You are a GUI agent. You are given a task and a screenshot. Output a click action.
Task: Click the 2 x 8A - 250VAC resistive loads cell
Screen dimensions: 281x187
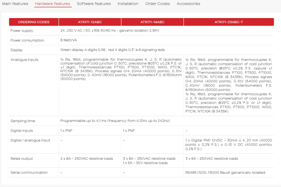click(x=87, y=159)
